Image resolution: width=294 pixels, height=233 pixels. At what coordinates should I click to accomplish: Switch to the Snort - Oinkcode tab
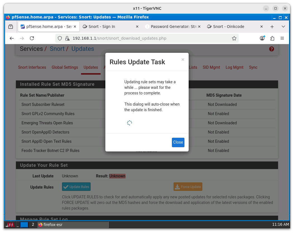pyautogui.click(x=236, y=27)
